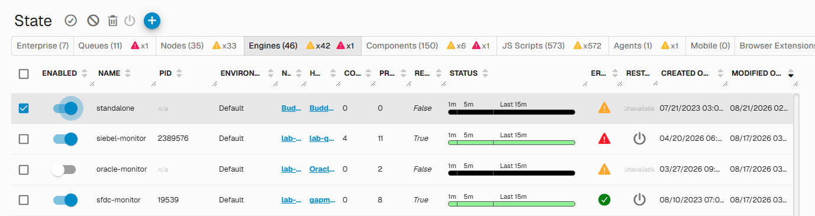Open the Enterprise (7) tab
This screenshot has width=815, height=216.
[x=43, y=46]
